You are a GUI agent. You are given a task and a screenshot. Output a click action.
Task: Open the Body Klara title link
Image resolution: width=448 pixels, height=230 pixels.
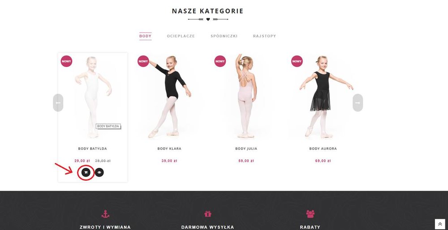click(169, 149)
